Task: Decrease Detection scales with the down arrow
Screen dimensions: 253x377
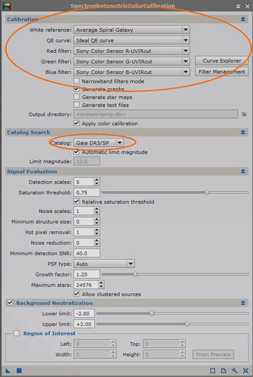Action: point(97,184)
